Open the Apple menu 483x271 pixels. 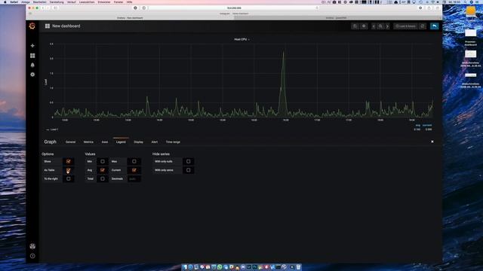coord(5,2)
